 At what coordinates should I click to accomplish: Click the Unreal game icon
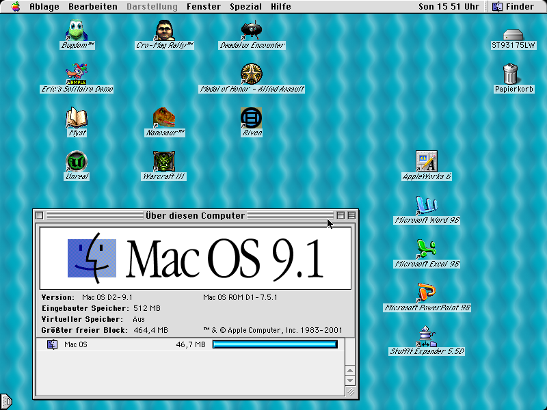click(77, 161)
